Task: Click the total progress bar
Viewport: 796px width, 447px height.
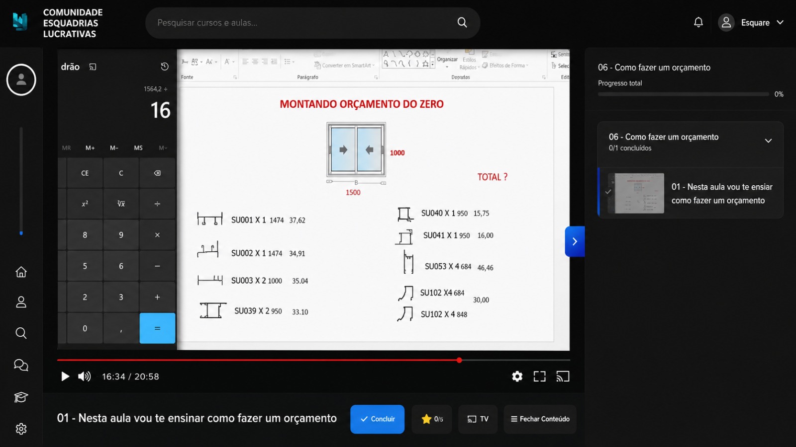Action: tap(684, 94)
